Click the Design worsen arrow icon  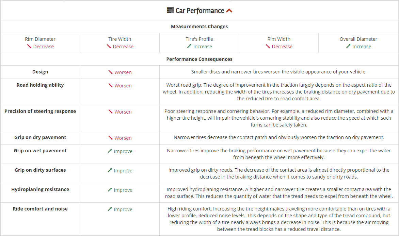click(110, 72)
